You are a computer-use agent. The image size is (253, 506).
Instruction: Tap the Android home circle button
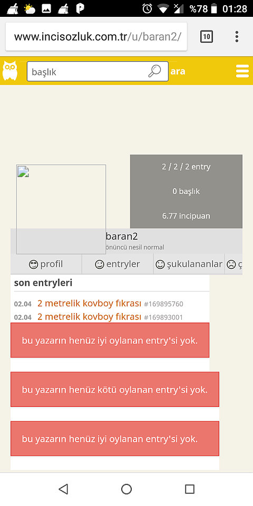click(126, 489)
